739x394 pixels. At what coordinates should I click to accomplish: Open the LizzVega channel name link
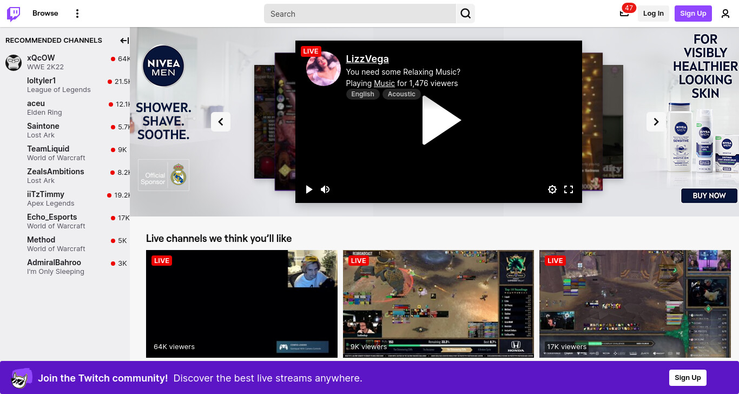[367, 59]
